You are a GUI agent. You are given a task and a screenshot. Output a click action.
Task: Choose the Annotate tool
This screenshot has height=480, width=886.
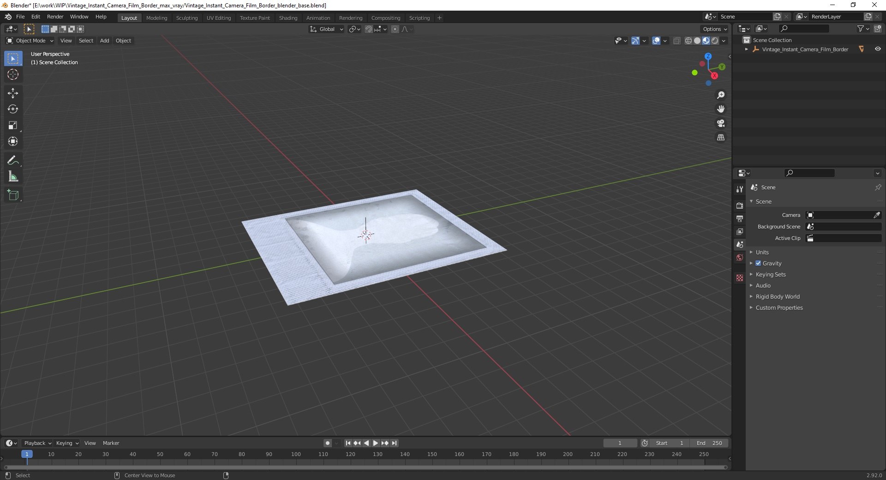pyautogui.click(x=13, y=161)
